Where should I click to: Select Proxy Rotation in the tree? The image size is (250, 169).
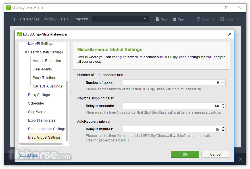(x=44, y=78)
